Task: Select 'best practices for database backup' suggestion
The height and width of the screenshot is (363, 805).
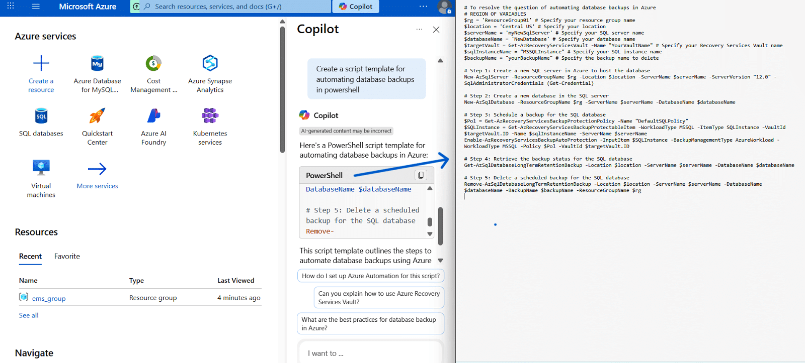Action: [370, 324]
